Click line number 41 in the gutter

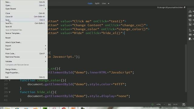6,100
